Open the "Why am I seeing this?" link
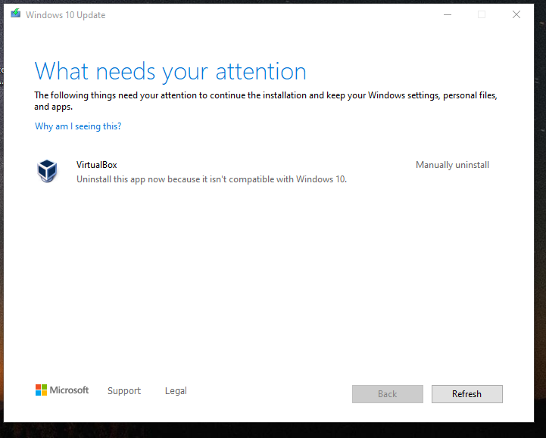The height and width of the screenshot is (438, 546). point(78,126)
